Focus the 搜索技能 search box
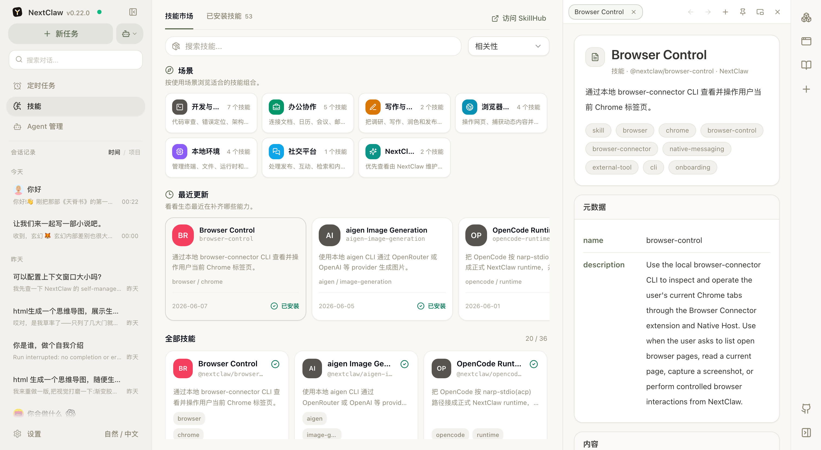This screenshot has height=450, width=821. [x=313, y=46]
